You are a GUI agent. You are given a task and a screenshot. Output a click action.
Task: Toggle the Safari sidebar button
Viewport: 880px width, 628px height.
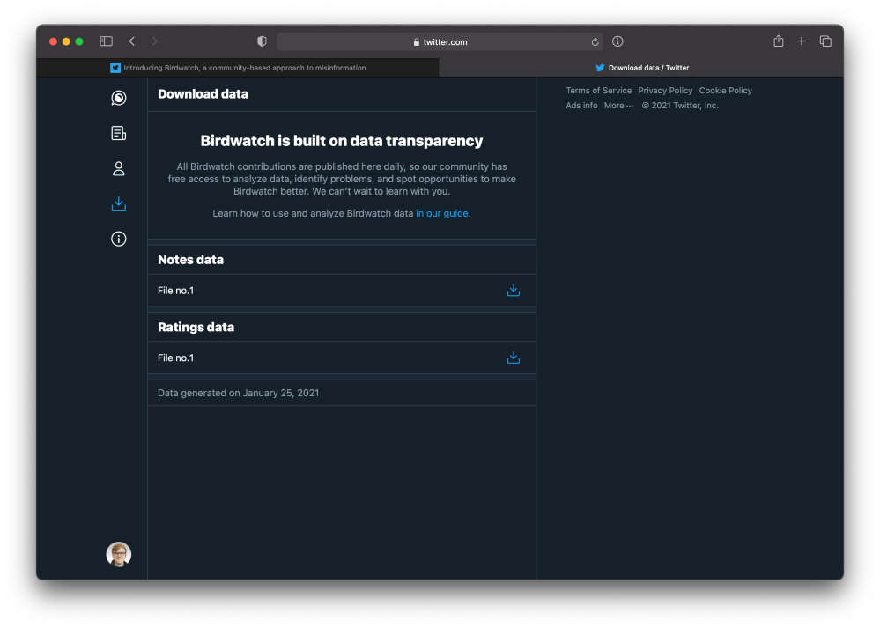106,41
